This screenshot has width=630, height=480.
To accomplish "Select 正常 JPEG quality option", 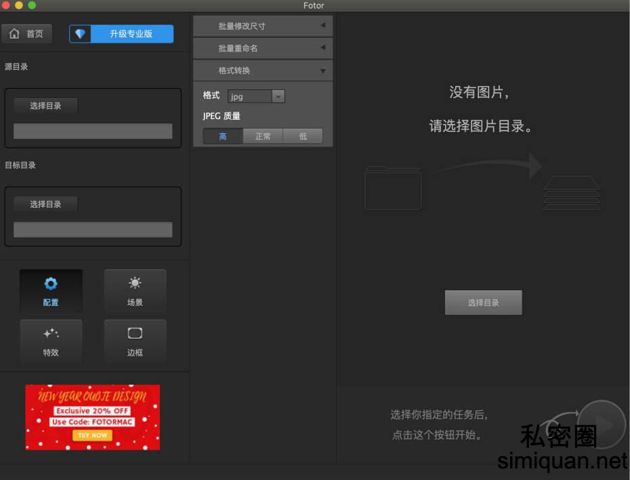I will click(x=262, y=135).
